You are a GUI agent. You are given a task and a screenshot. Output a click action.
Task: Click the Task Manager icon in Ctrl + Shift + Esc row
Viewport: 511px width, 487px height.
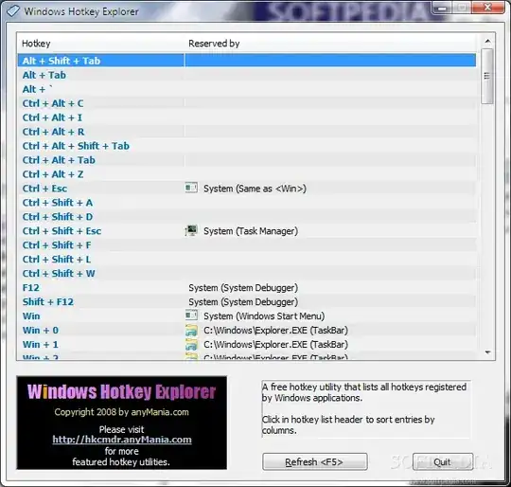click(191, 230)
